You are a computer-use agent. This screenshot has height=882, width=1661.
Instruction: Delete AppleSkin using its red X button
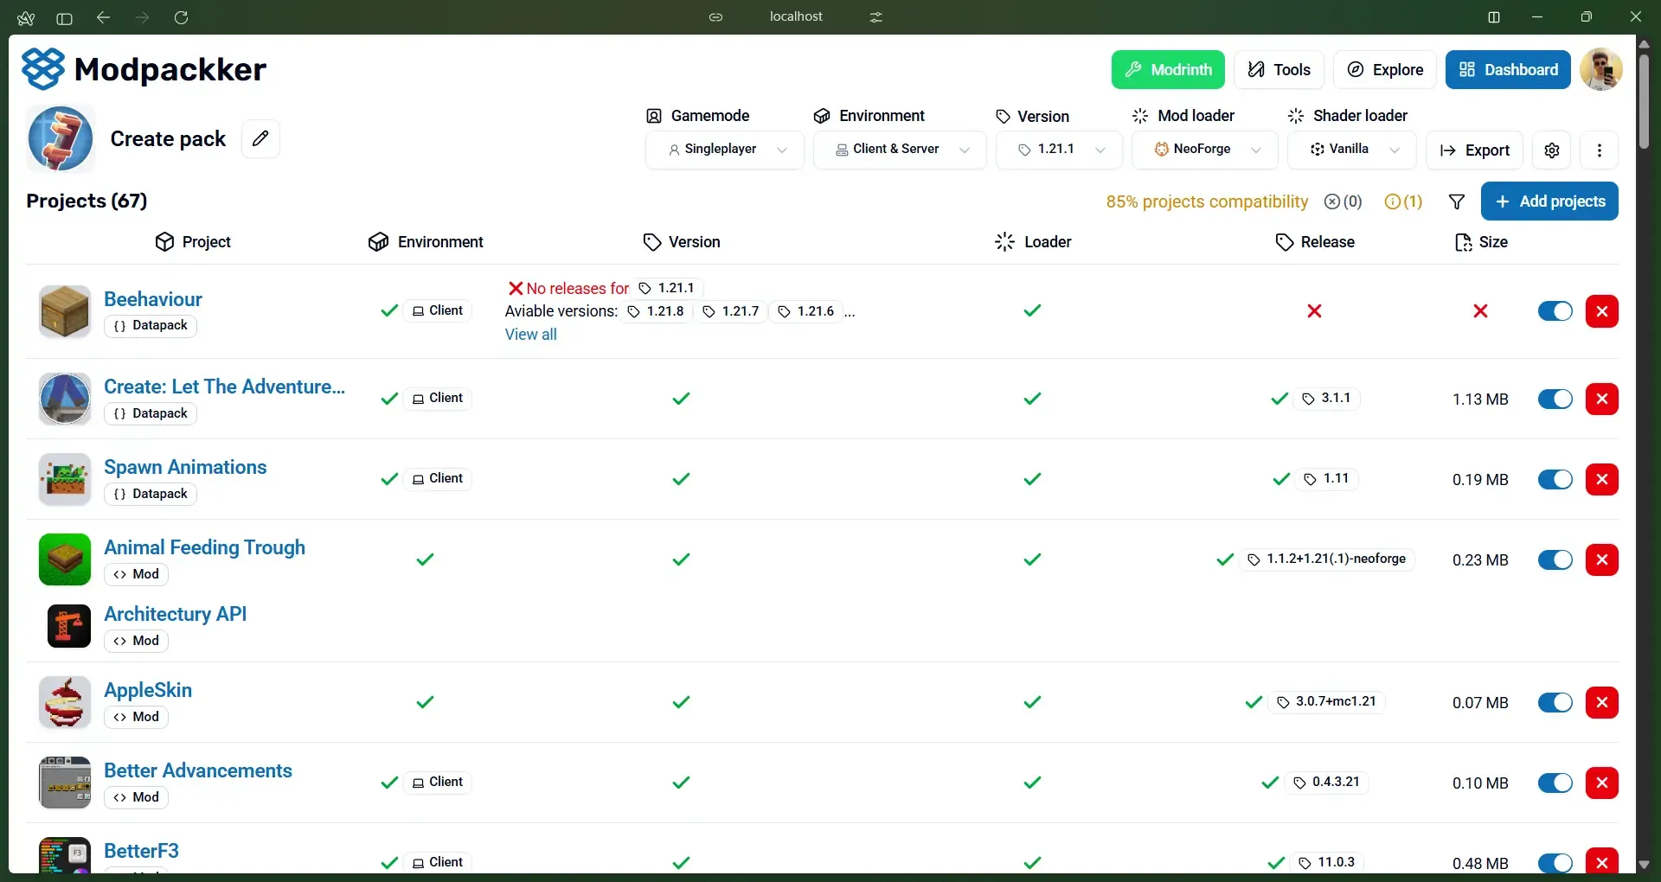click(x=1602, y=702)
